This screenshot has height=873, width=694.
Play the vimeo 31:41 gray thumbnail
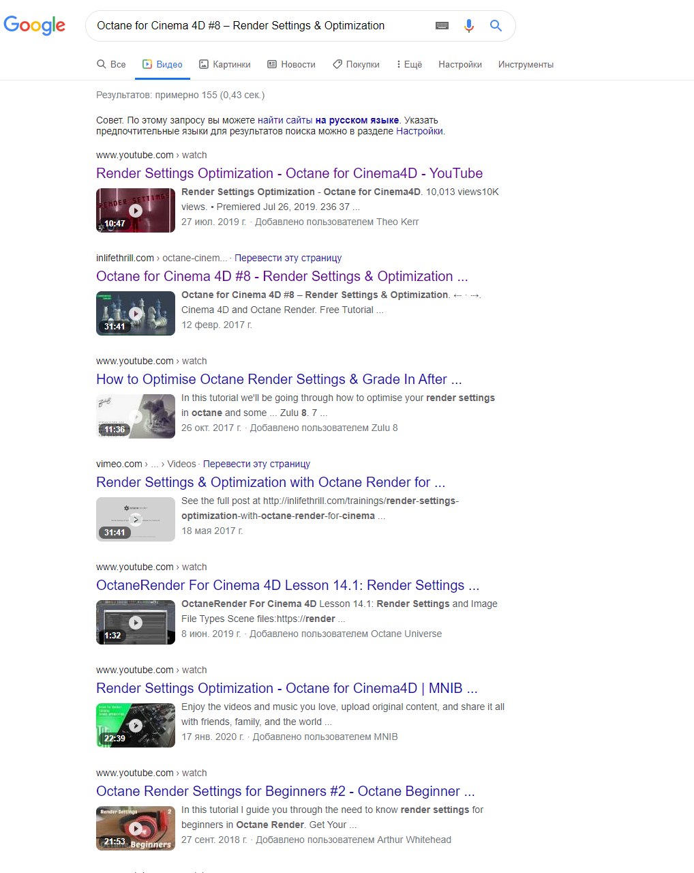pyautogui.click(x=136, y=519)
